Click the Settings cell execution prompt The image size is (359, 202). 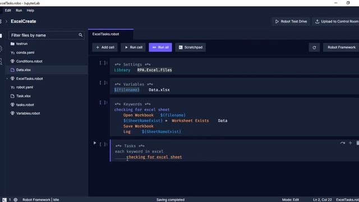point(103,63)
